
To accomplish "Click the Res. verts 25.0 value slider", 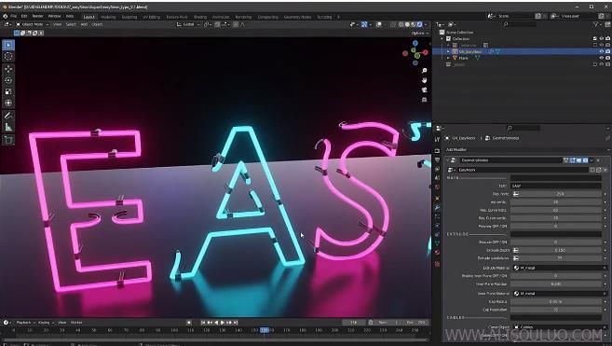I will (557, 194).
